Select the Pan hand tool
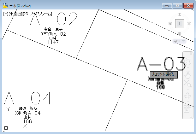The width and height of the screenshot is (196, 134). point(188,75)
